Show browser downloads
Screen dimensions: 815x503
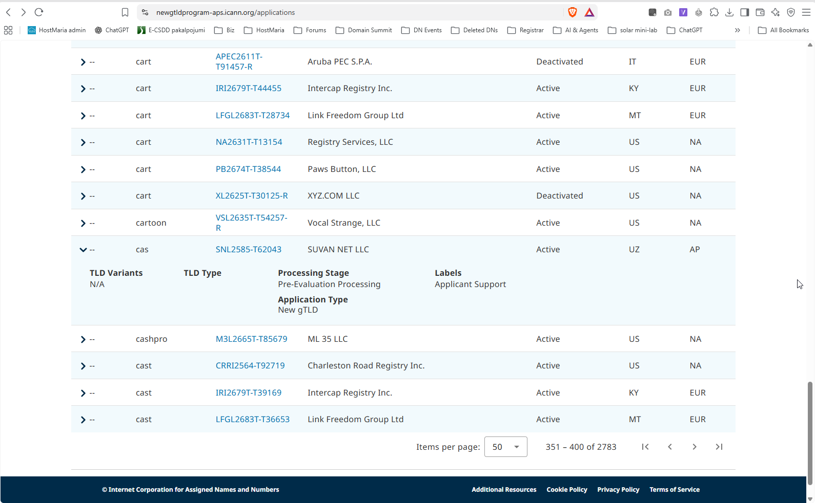(729, 12)
